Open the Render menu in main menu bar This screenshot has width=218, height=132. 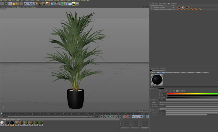point(37,1)
